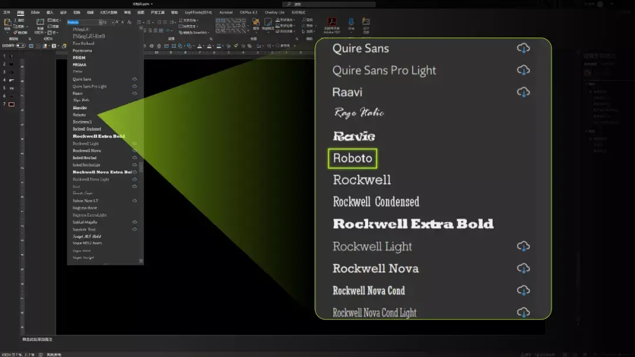Switch to the Acrobat ribbon tab
Viewport: 635px width, 357px height.
[226, 12]
